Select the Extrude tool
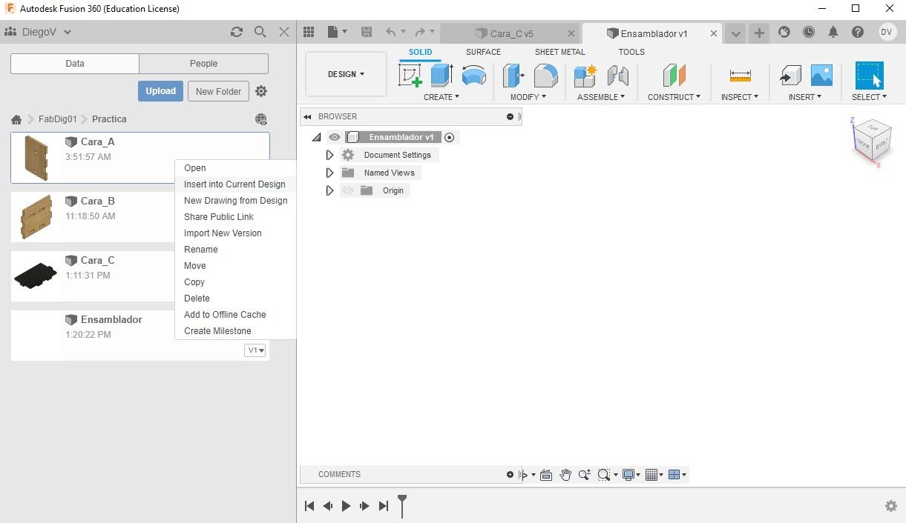906x523 pixels. coord(442,76)
